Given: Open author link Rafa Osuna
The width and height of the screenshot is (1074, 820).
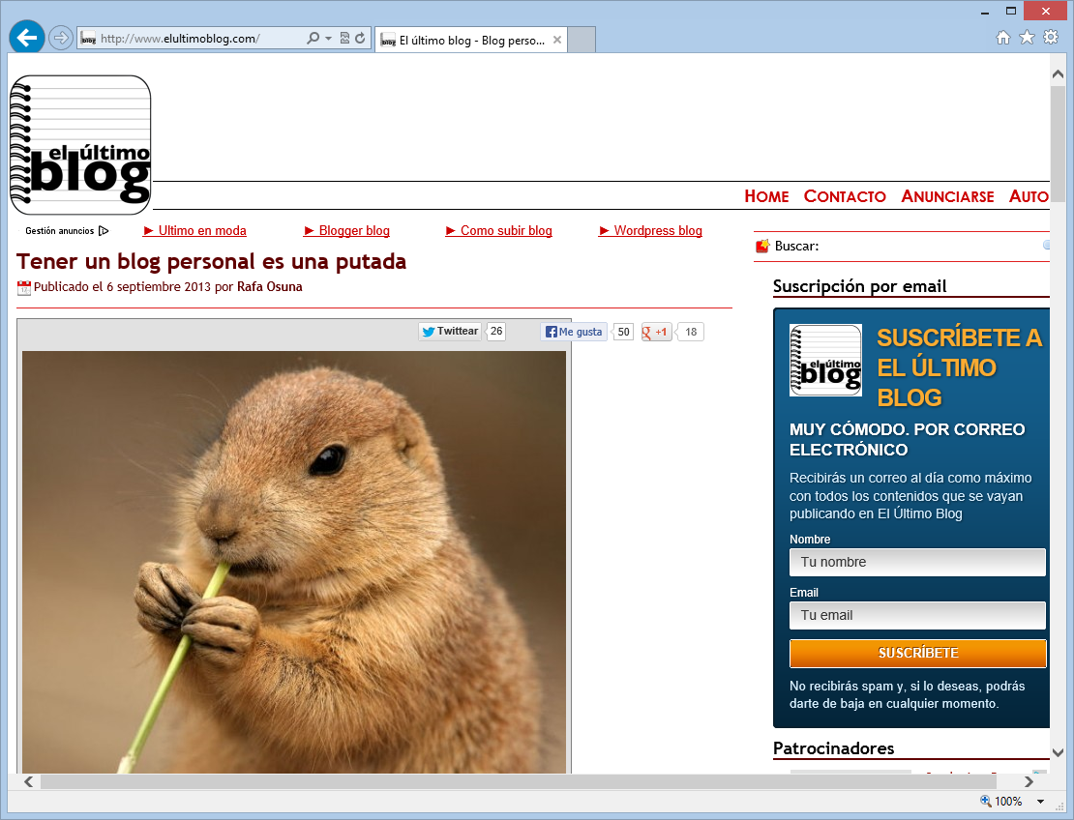Looking at the screenshot, I should (x=269, y=287).
